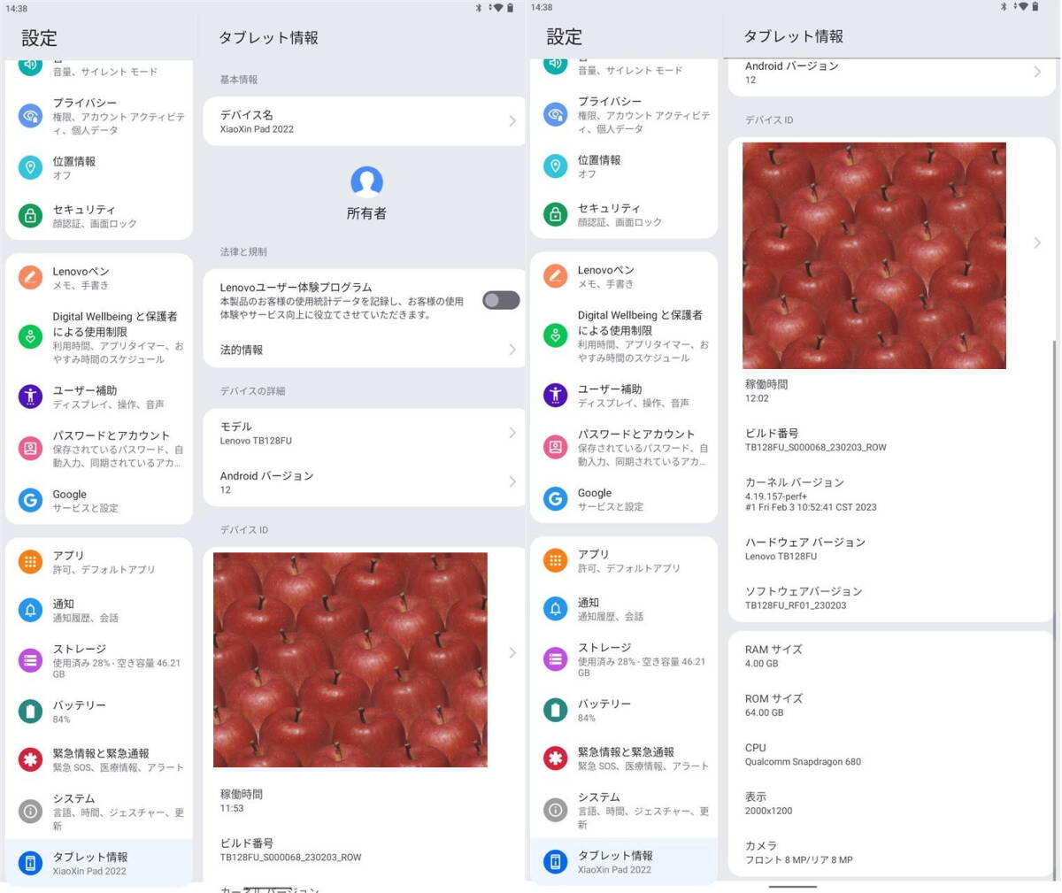The height and width of the screenshot is (893, 1062).
Task: Expand the デバイス名 XiaoXin Pad 2022 chevron
Action: (x=512, y=121)
